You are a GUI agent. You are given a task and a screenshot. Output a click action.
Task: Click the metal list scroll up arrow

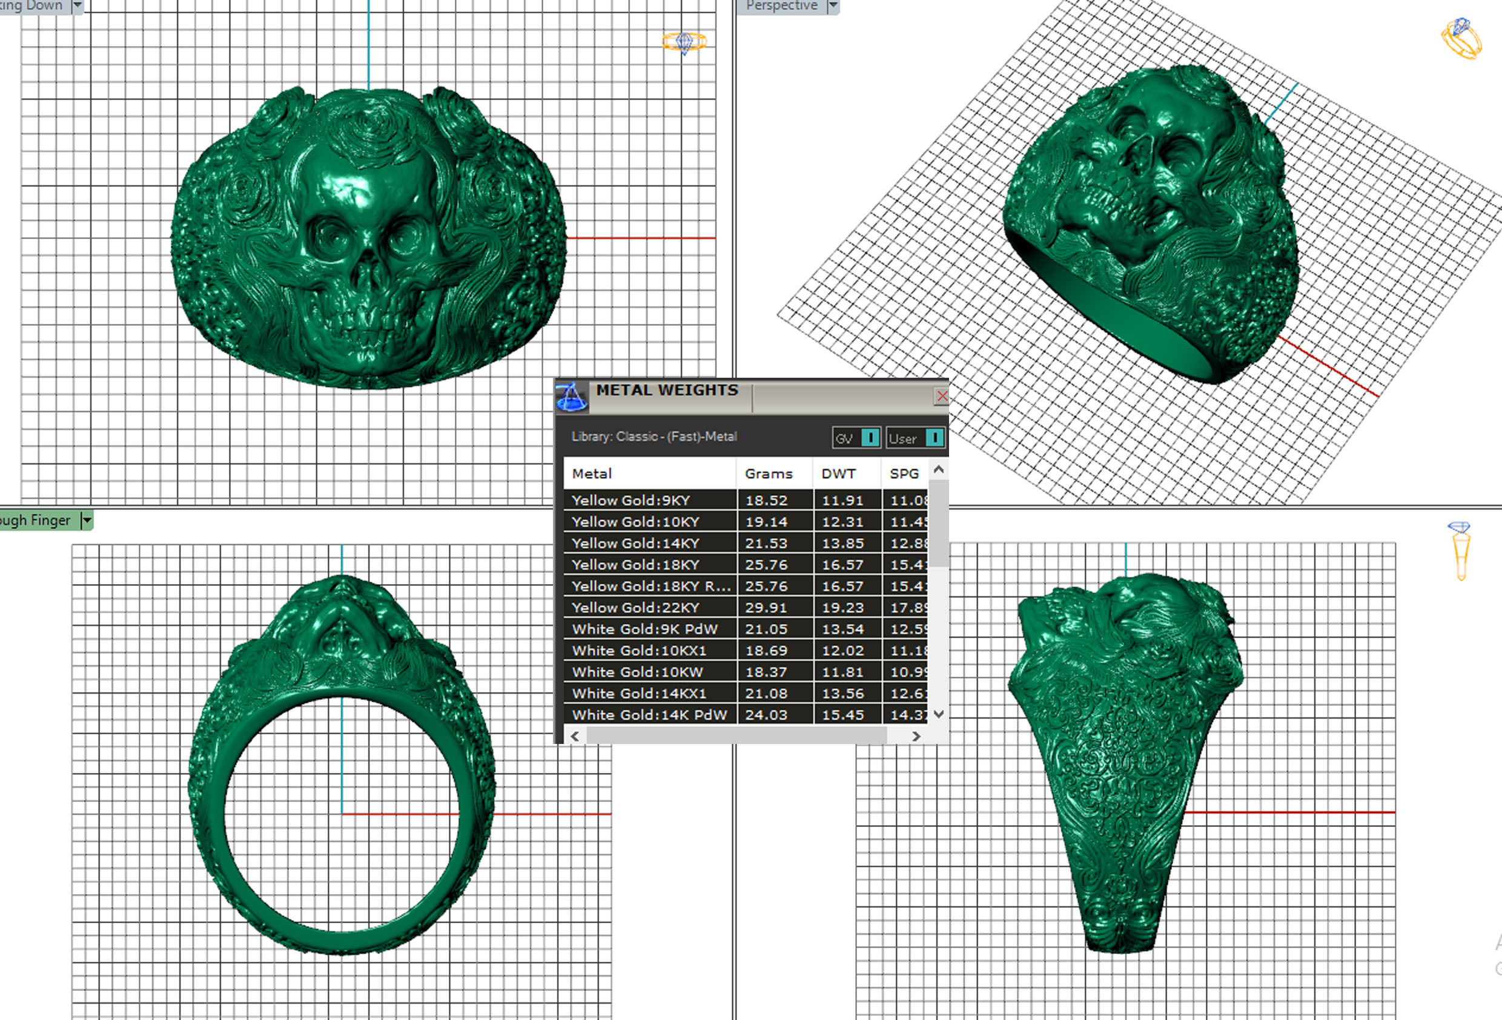[x=939, y=470]
